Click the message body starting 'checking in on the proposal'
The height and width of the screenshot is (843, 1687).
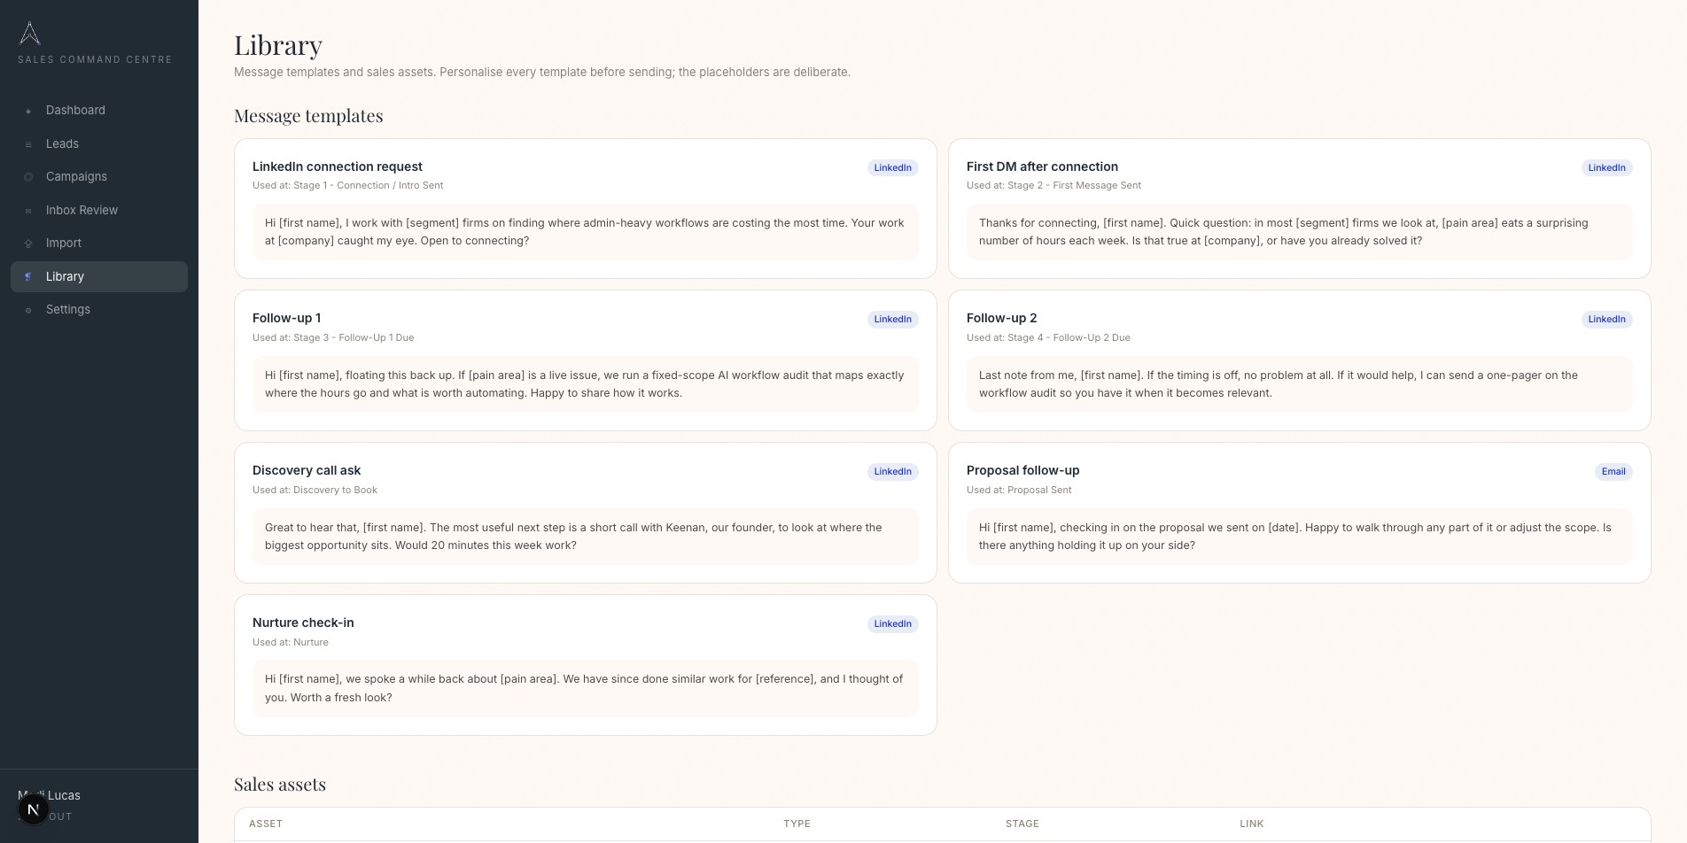1300,537
